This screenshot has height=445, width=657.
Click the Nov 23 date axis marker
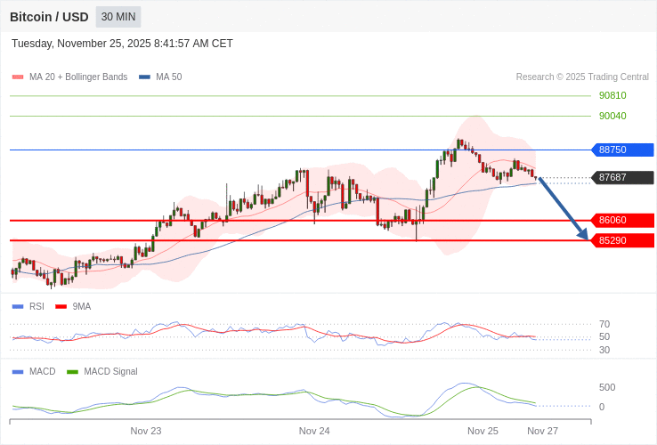(x=146, y=431)
